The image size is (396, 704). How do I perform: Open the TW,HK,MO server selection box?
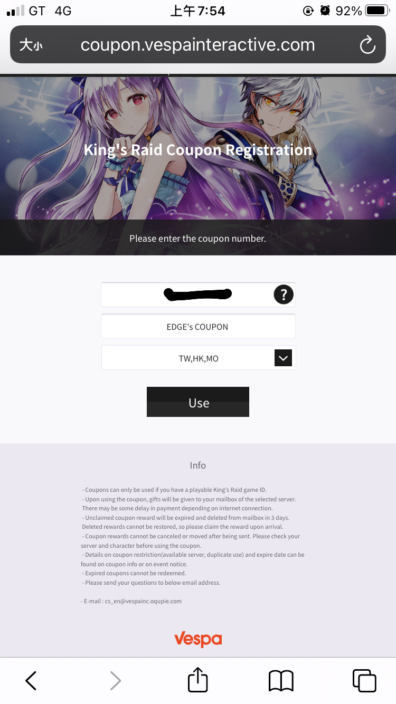coord(199,358)
